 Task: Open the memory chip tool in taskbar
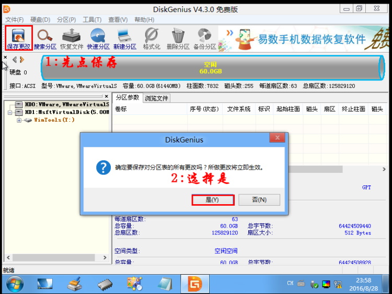click(x=105, y=285)
